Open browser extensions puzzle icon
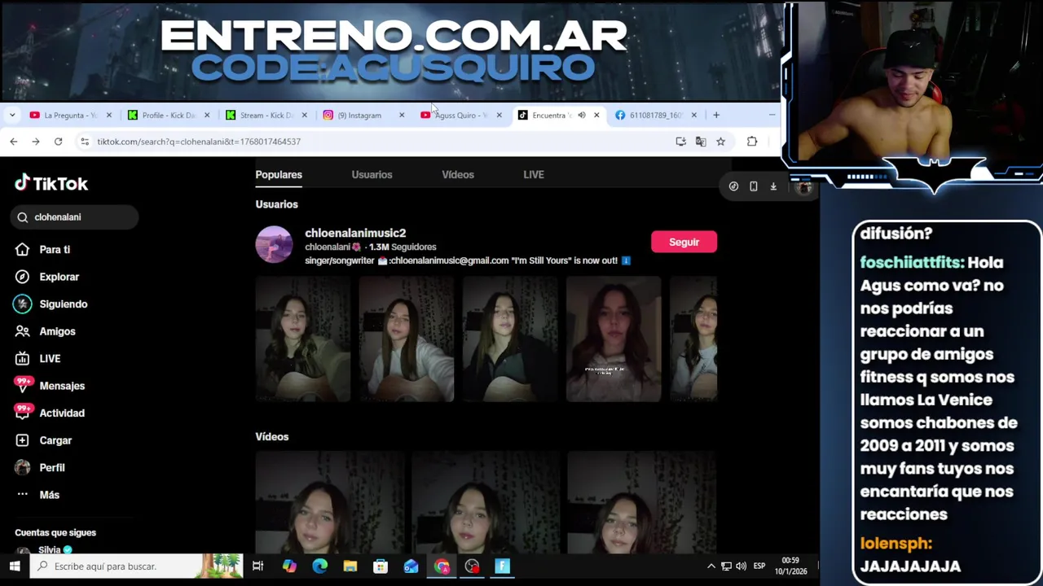This screenshot has width=1043, height=586. 752,142
